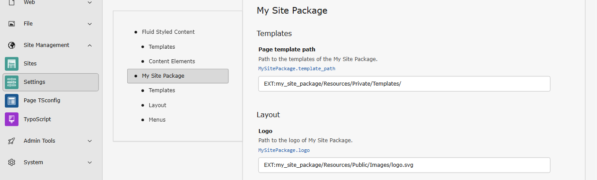Viewport: 597px width, 180px height.
Task: Click the System gear icon
Action: tap(12, 162)
